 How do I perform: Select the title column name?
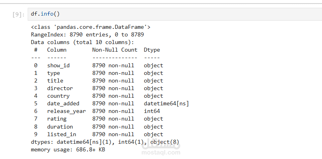coord(55,81)
